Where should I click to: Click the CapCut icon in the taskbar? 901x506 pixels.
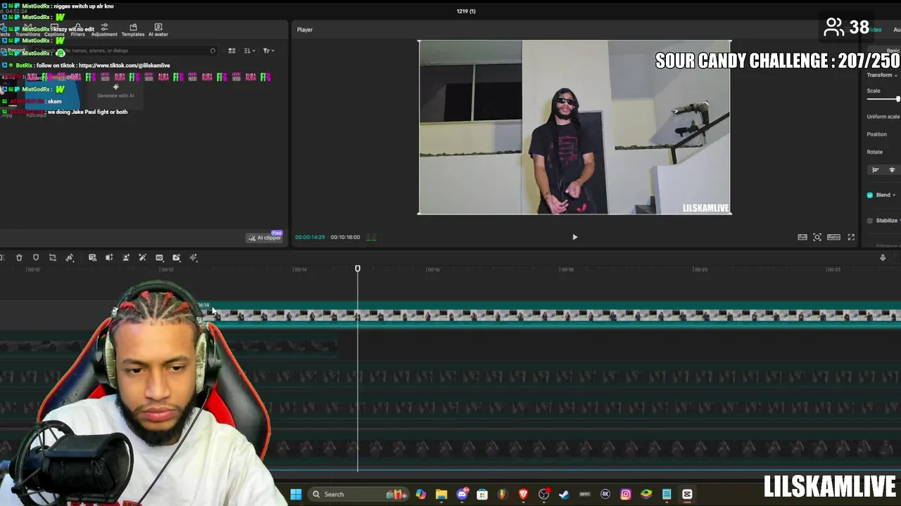click(687, 494)
